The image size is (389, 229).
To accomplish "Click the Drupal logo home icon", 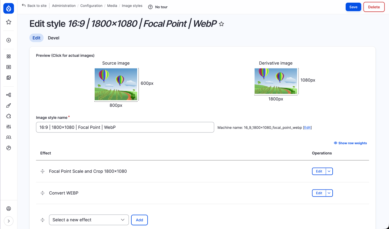I will pos(9,8).
